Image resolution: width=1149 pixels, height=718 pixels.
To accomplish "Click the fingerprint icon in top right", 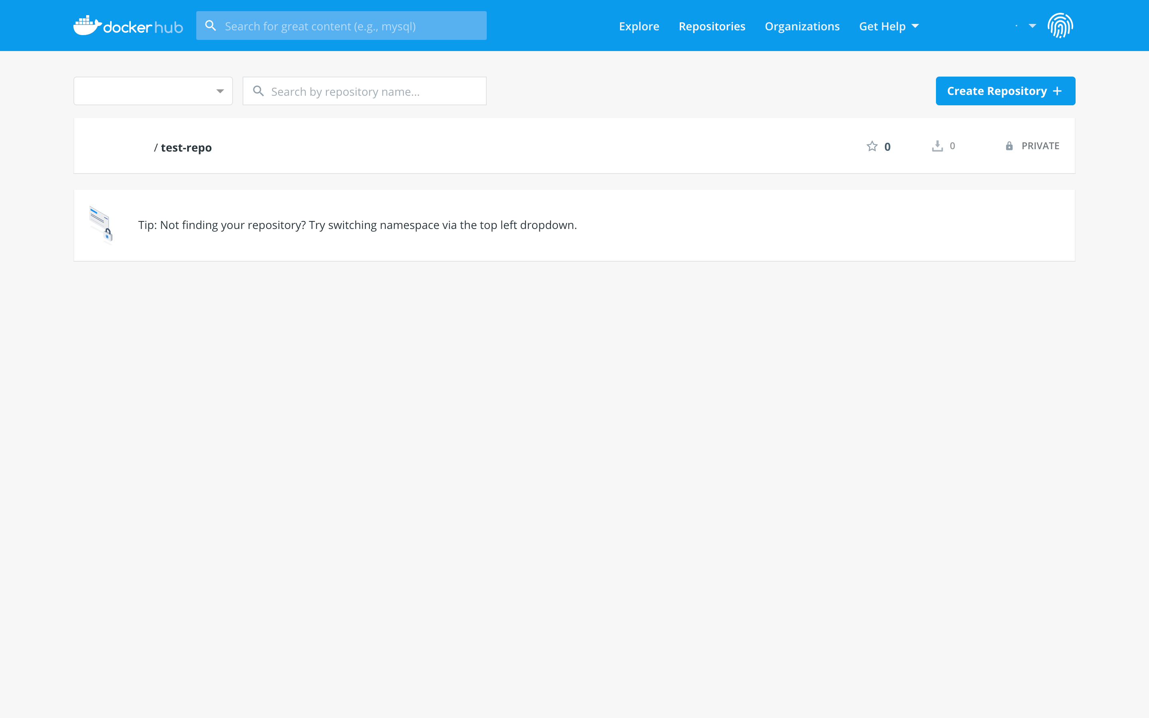I will 1061,25.
